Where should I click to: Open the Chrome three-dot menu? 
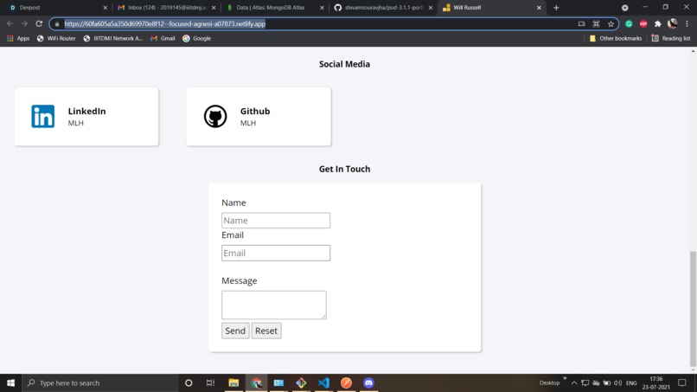(687, 23)
